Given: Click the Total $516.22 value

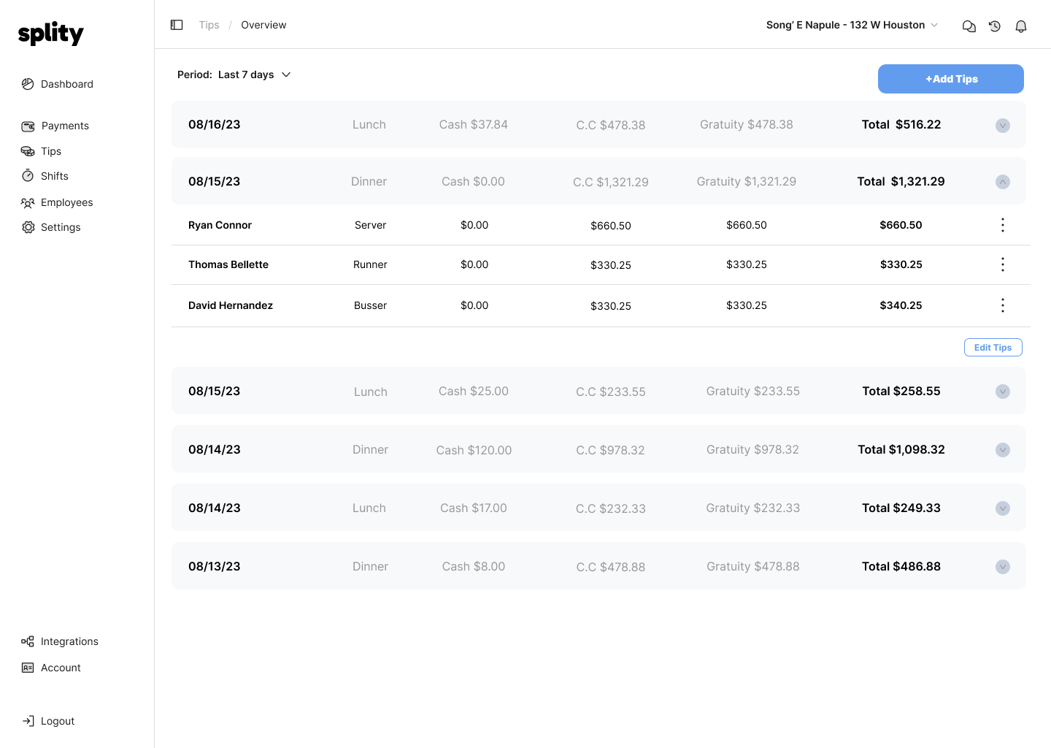Looking at the screenshot, I should point(901,124).
